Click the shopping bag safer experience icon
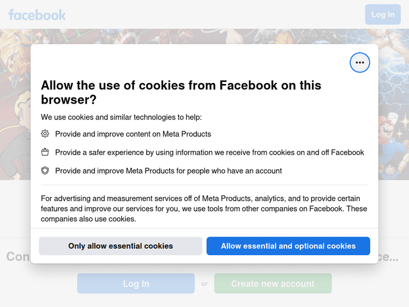The width and height of the screenshot is (409, 307). [x=45, y=152]
